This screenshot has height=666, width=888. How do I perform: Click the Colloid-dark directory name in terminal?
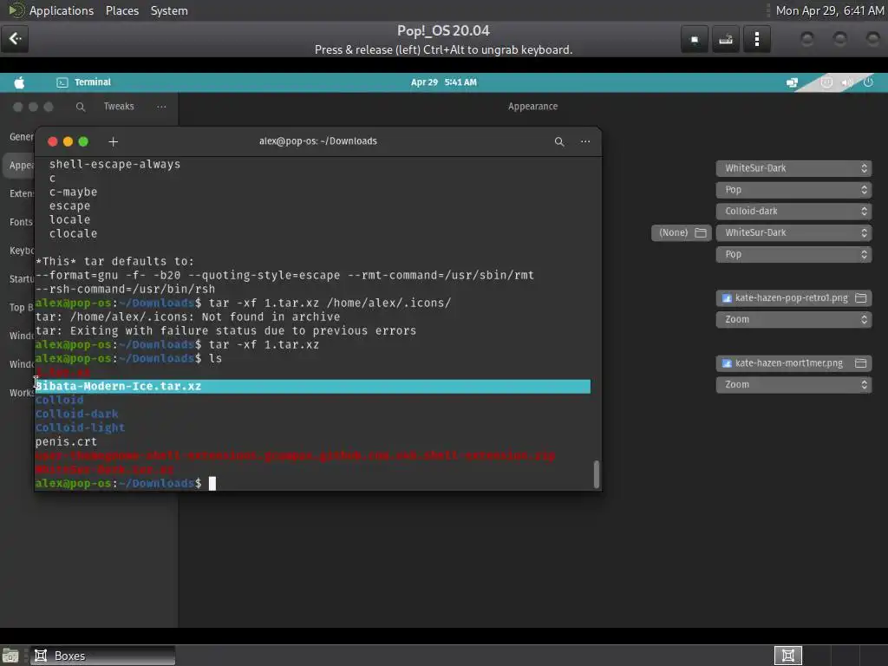(76, 414)
